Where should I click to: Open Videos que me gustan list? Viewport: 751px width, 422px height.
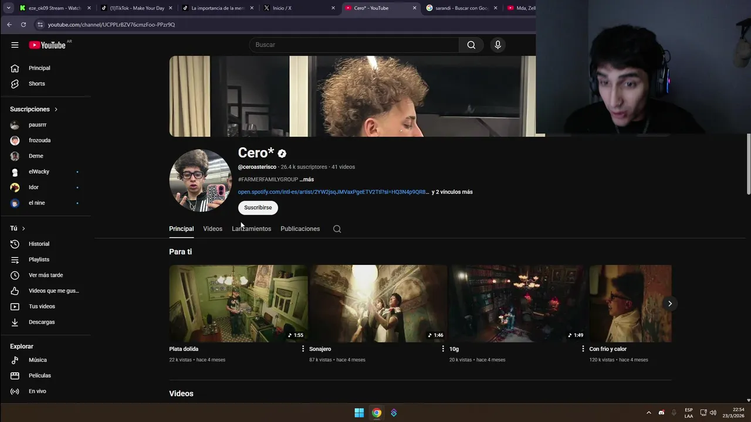46,291
